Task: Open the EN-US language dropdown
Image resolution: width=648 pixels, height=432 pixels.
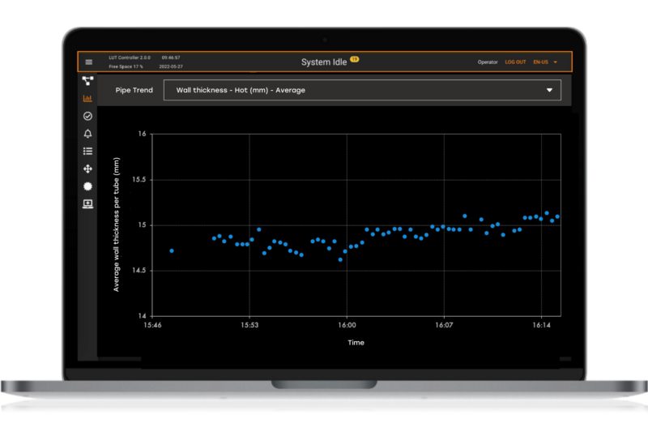Action: [545, 62]
